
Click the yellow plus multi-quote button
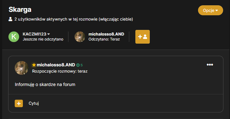(19, 103)
